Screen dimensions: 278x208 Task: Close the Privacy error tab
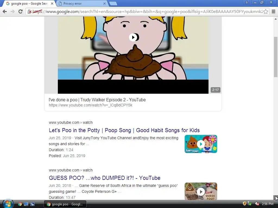[105, 4]
